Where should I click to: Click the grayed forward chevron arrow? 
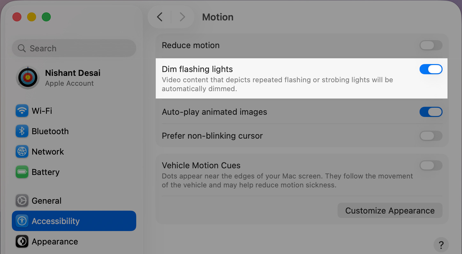pos(182,17)
